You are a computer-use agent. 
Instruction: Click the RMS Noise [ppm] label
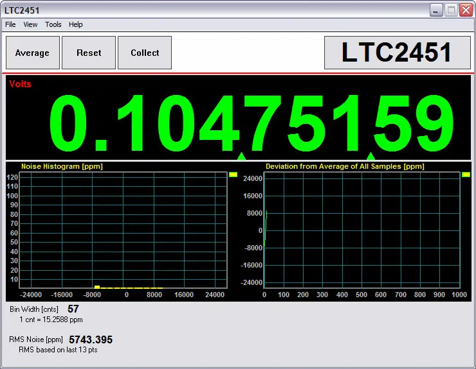click(x=36, y=339)
